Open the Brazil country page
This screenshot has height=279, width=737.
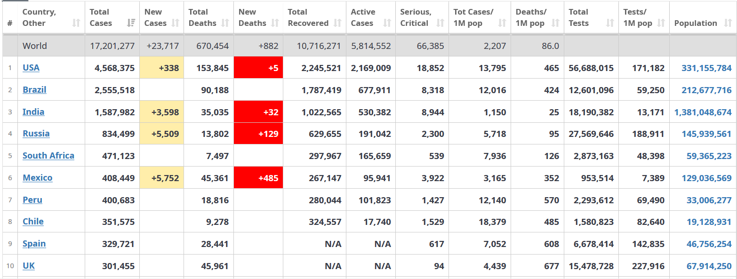pos(34,90)
